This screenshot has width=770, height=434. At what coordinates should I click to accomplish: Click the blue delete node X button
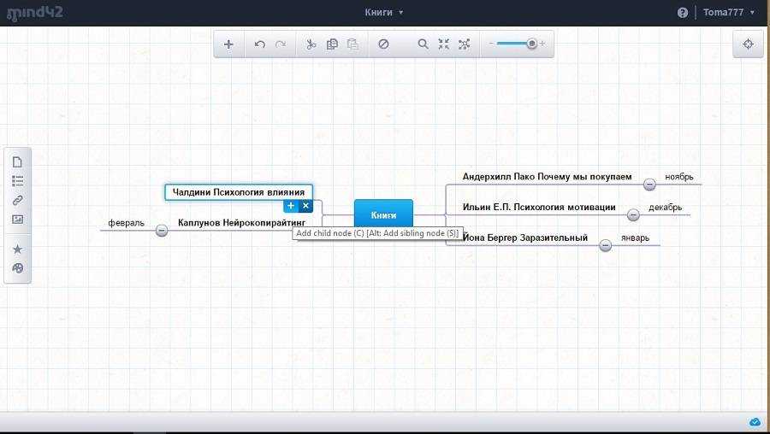tap(306, 206)
